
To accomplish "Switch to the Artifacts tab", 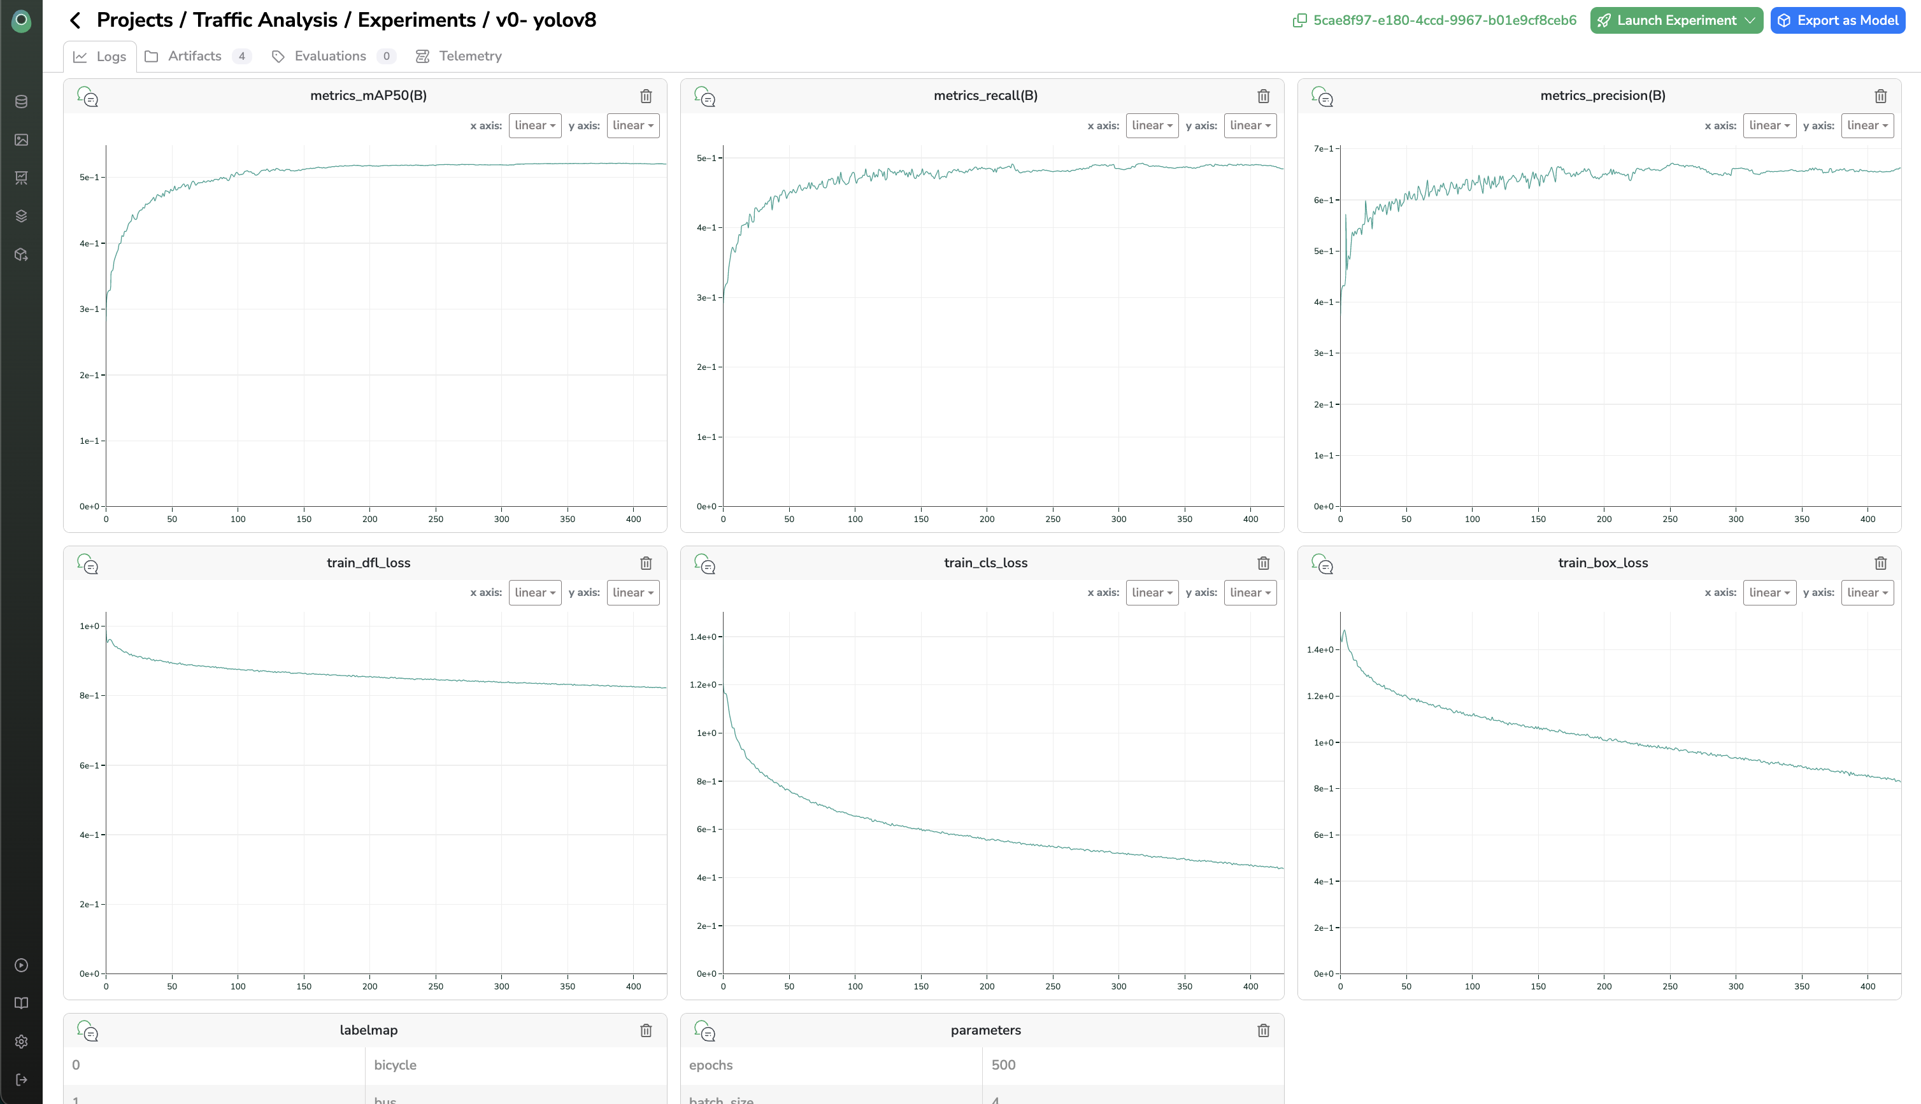I will (194, 56).
